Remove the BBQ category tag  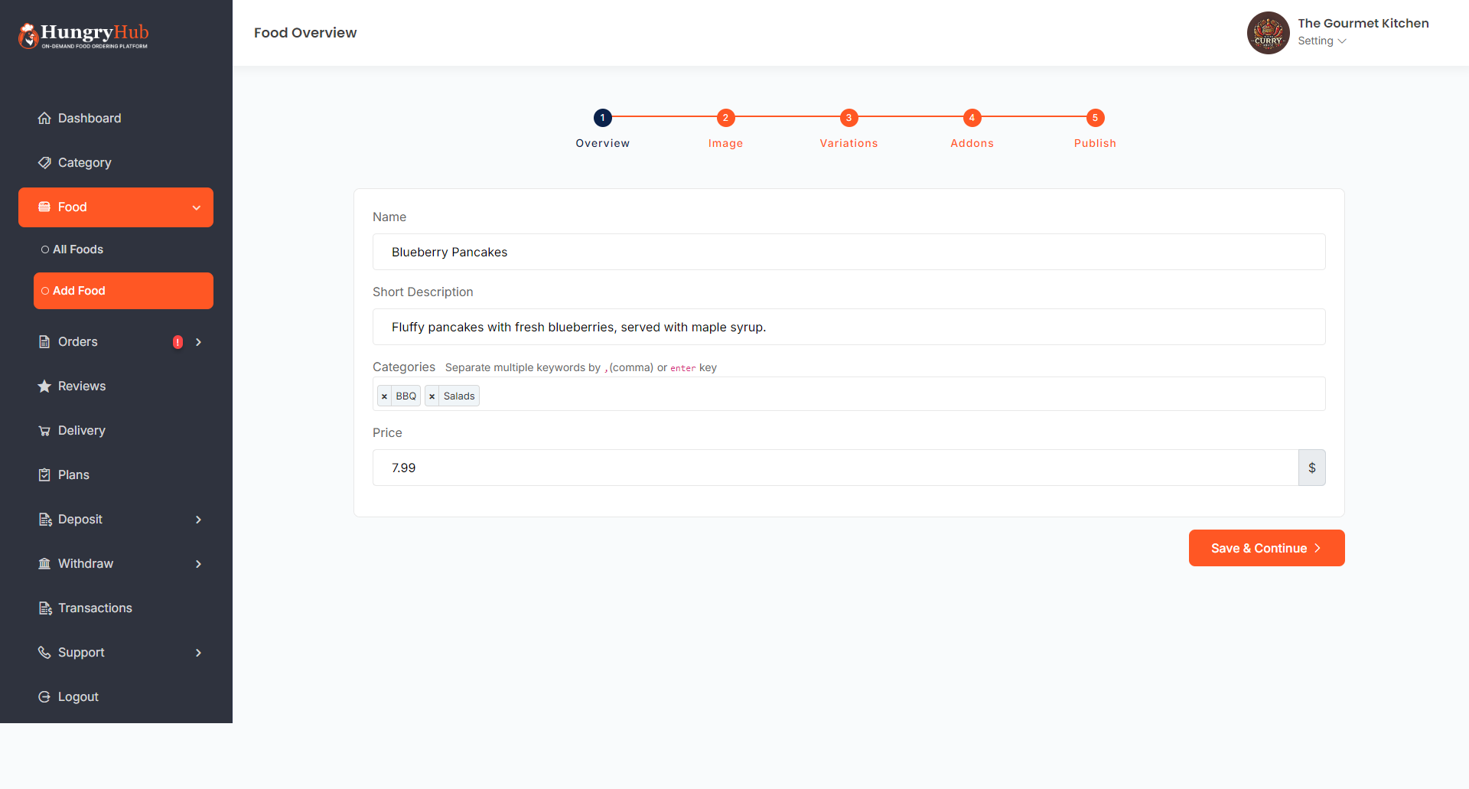pyautogui.click(x=385, y=396)
